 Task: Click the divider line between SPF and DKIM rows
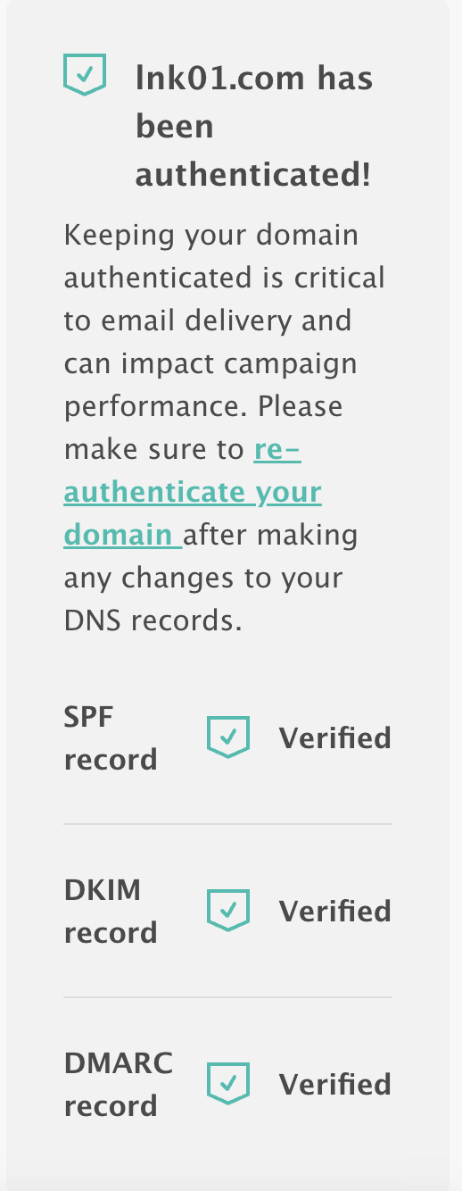[x=227, y=824]
